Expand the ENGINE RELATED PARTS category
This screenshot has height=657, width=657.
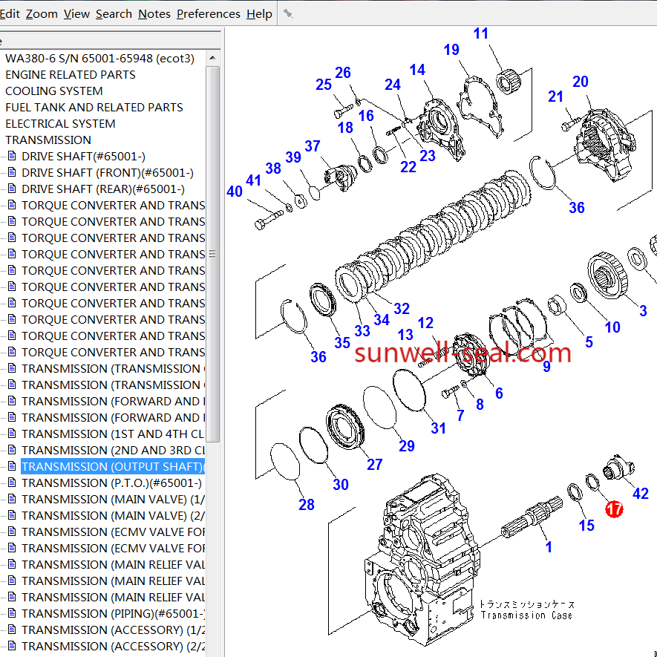pos(70,75)
